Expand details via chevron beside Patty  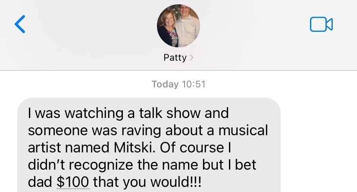(191, 58)
